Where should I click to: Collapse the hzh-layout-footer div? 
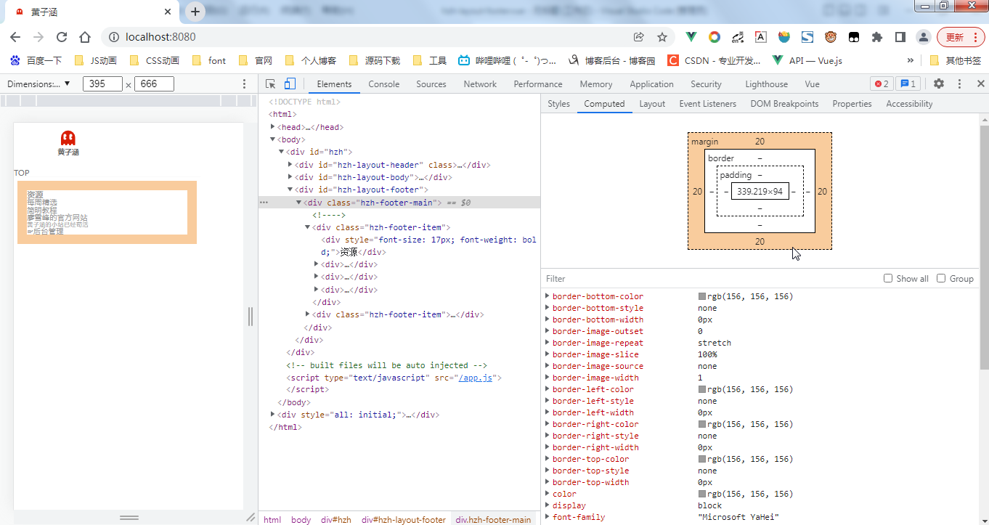point(290,190)
